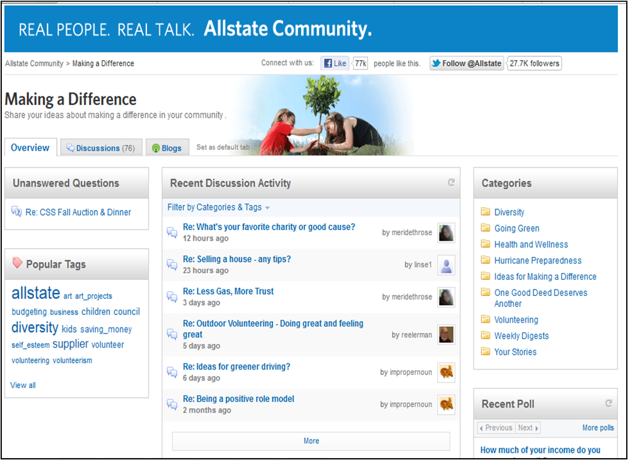This screenshot has height=460, width=628.
Task: Click Set as default tab link
Action: [222, 147]
